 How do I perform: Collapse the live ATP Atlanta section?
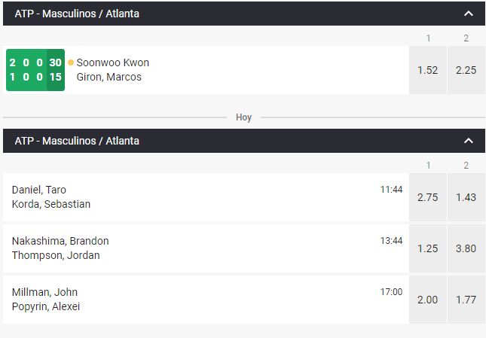point(468,14)
